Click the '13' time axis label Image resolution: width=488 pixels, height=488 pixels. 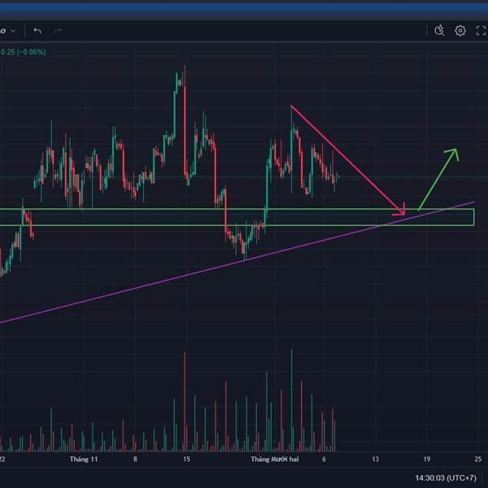pos(375,459)
